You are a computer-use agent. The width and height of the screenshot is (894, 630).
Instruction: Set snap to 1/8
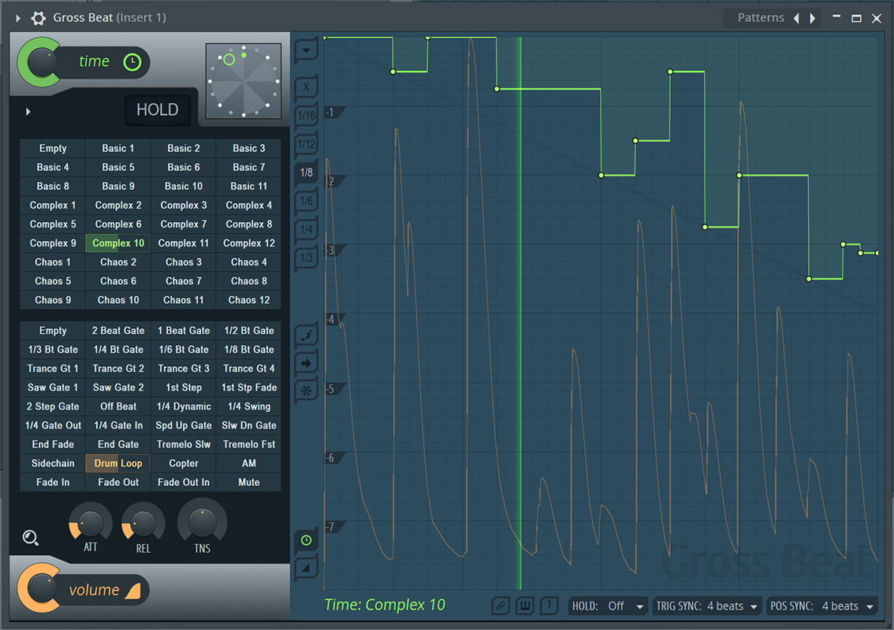pyautogui.click(x=306, y=172)
